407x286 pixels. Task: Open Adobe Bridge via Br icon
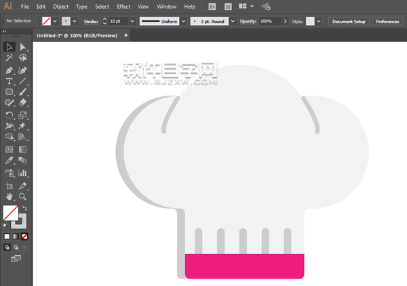[x=212, y=6]
